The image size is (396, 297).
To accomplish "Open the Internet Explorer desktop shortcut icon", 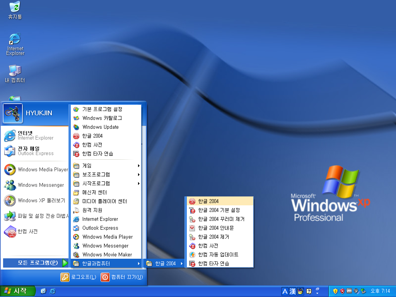I will 15,44.
